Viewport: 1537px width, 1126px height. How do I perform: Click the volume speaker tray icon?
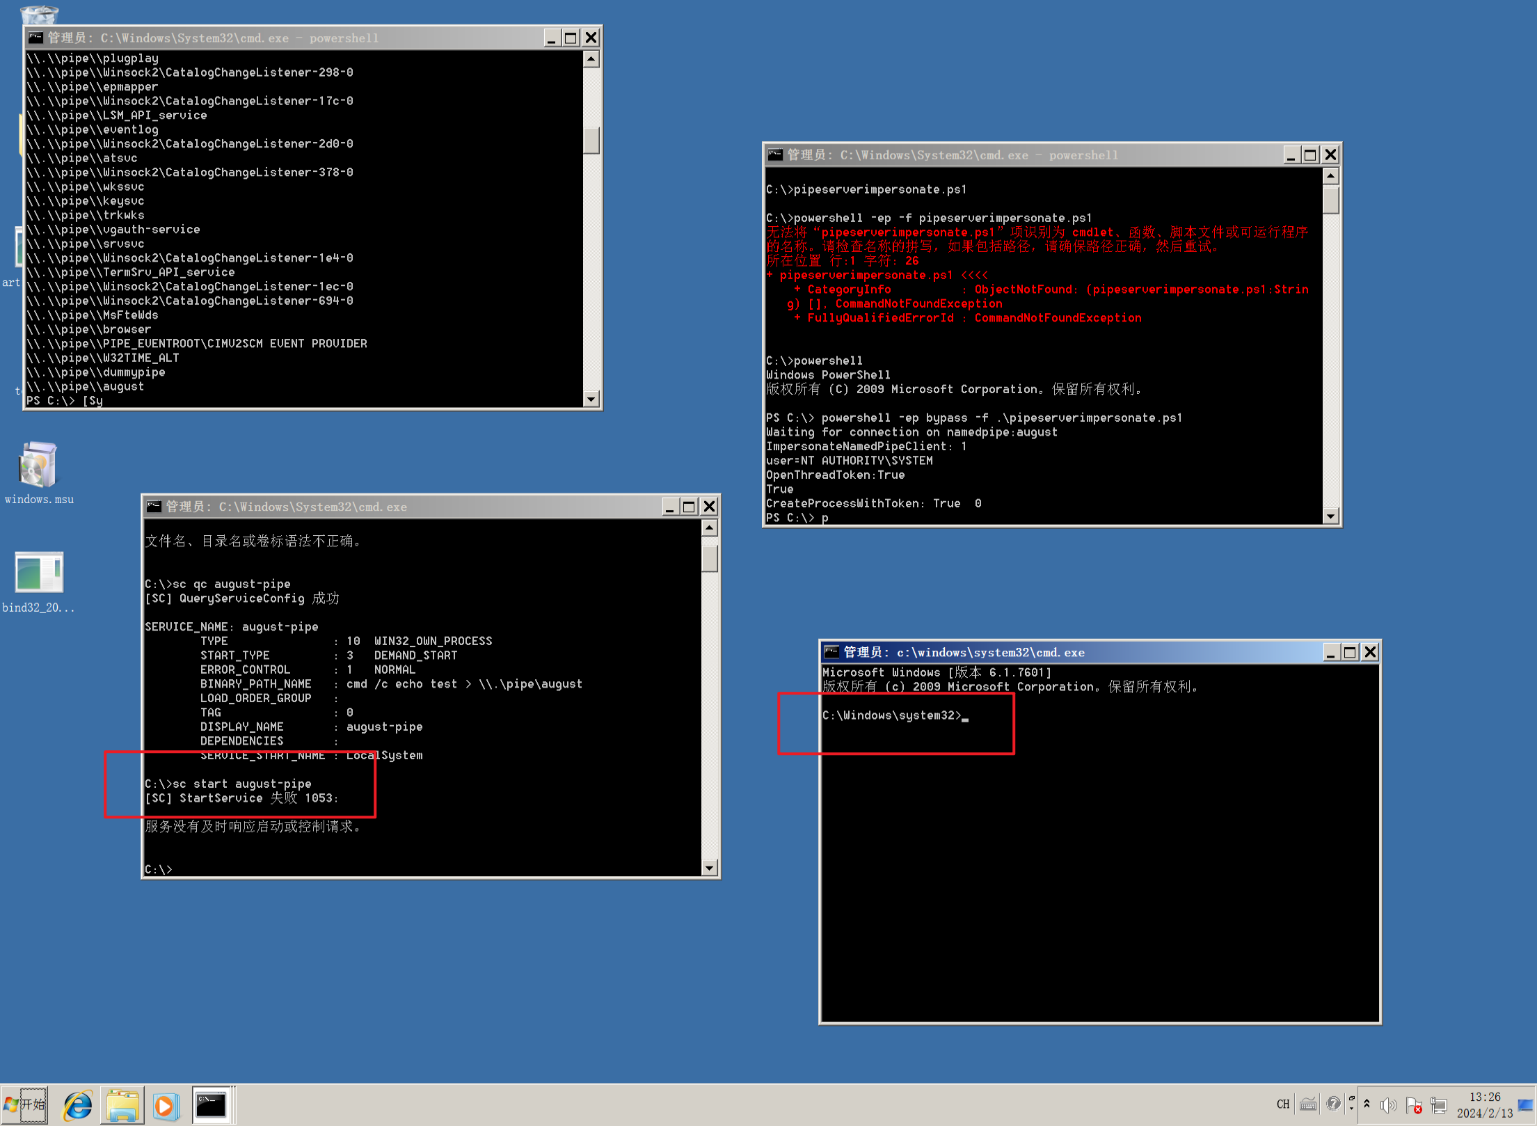pos(1388,1105)
